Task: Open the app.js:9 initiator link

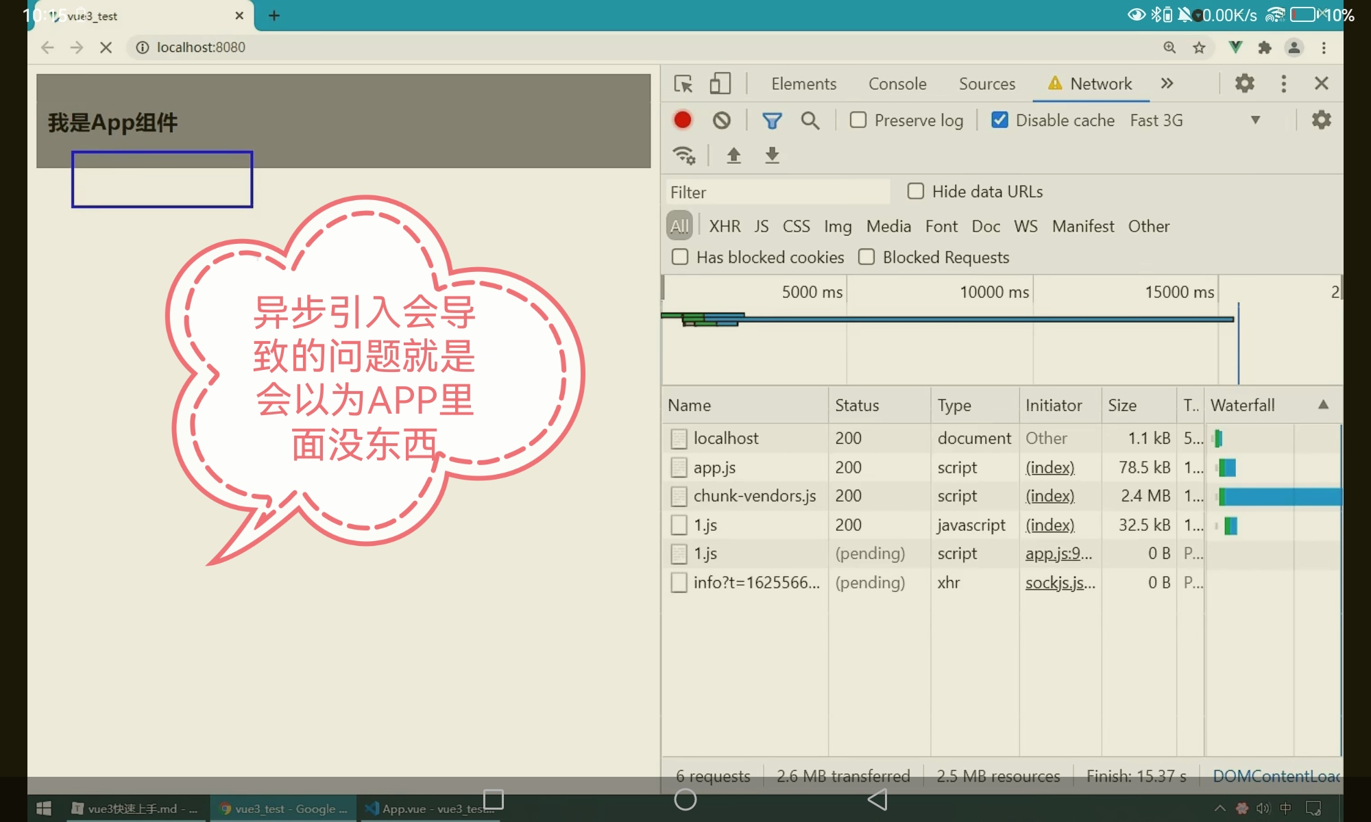Action: pos(1058,553)
